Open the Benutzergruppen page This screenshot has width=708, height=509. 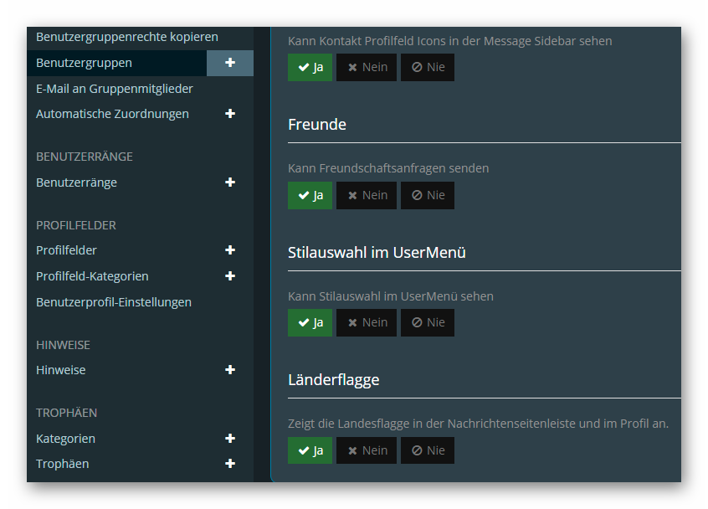coord(84,63)
